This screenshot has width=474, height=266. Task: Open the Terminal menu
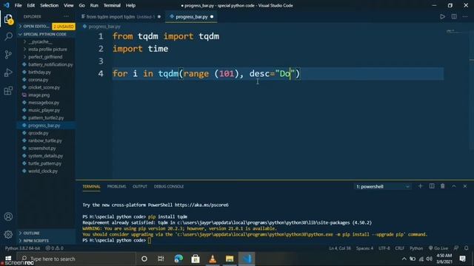tap(112, 5)
